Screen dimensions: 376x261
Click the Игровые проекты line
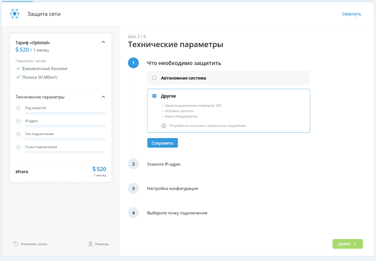[x=179, y=111]
